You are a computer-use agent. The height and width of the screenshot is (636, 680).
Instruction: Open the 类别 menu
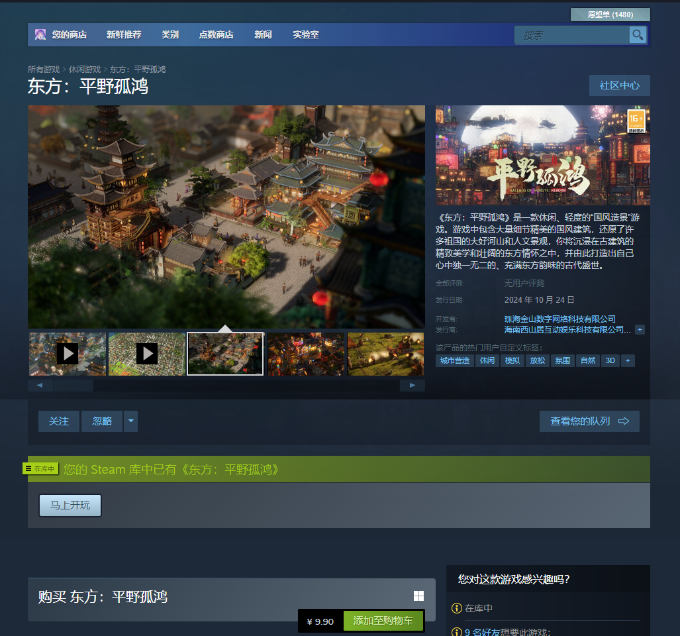click(170, 34)
